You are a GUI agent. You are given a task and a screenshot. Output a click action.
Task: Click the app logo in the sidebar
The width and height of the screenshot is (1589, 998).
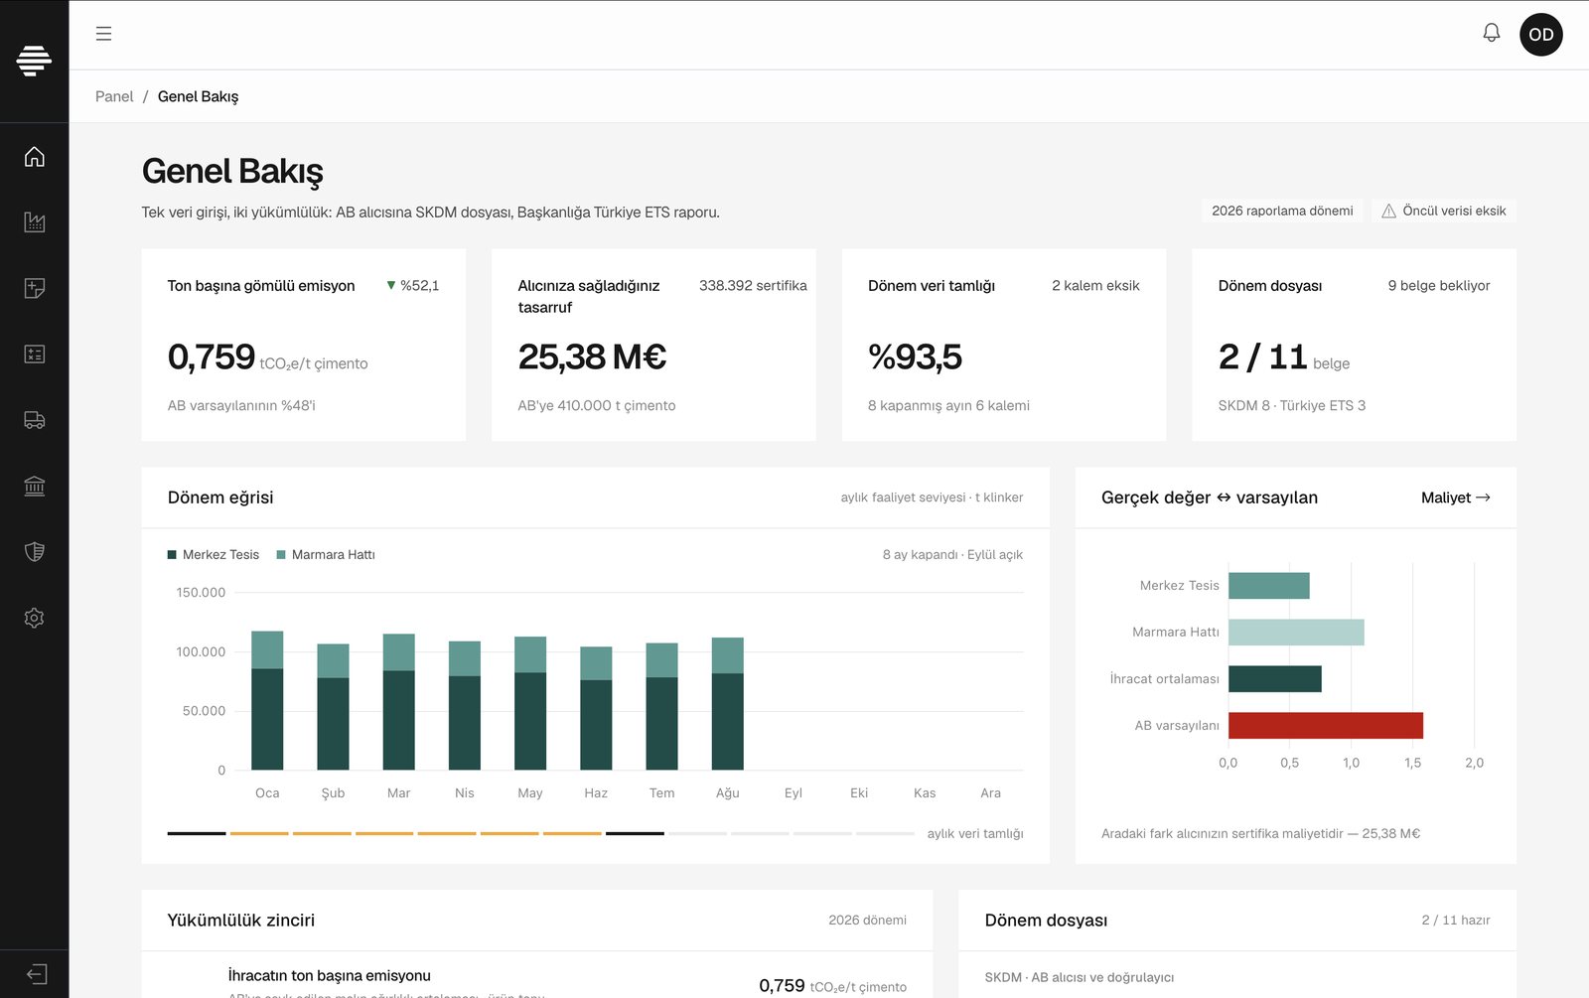pyautogui.click(x=34, y=61)
